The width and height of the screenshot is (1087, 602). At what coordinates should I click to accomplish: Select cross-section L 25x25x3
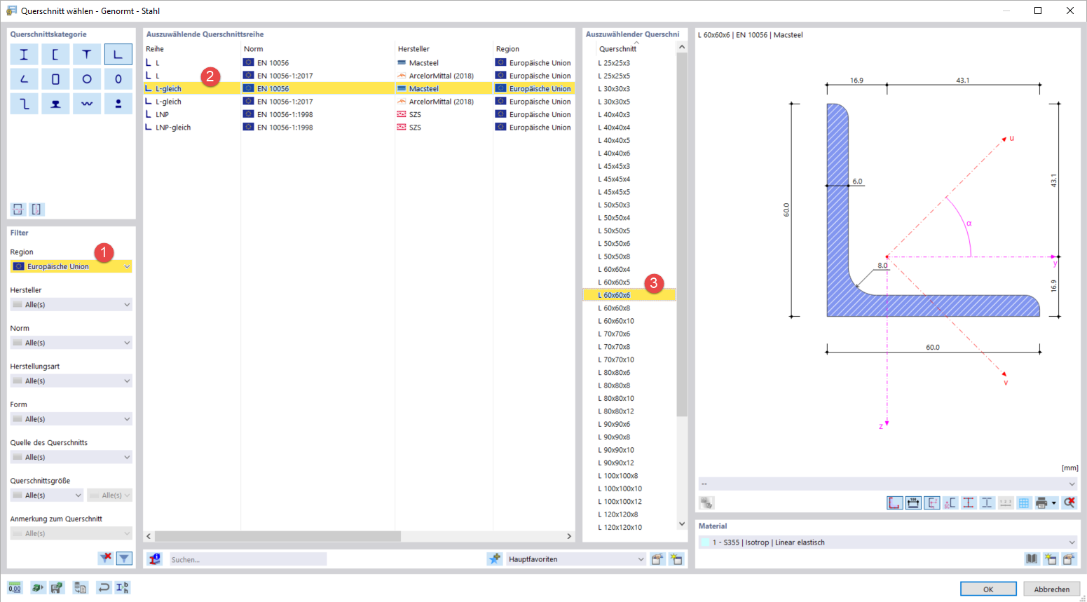click(x=629, y=63)
